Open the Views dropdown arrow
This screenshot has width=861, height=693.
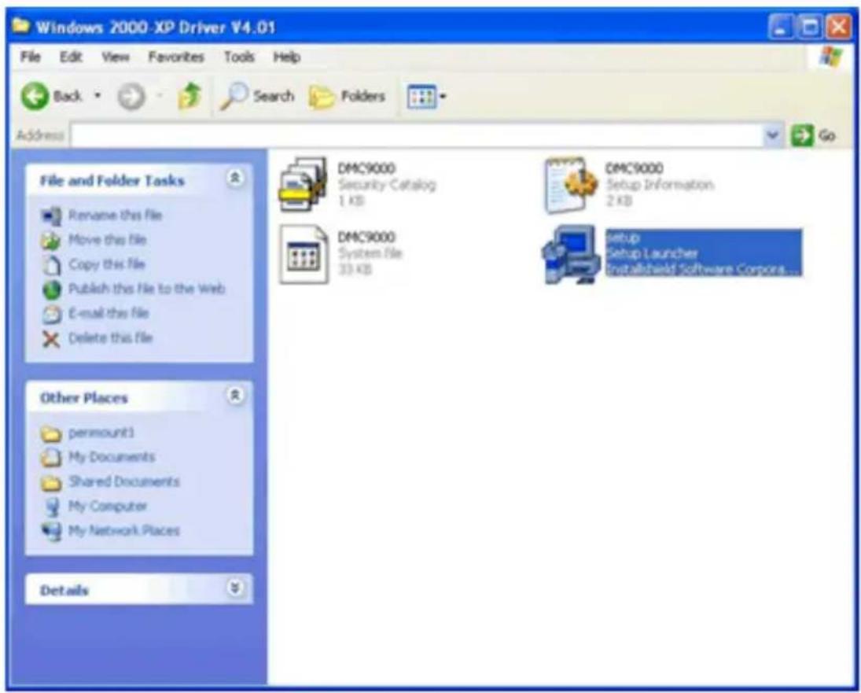click(443, 97)
